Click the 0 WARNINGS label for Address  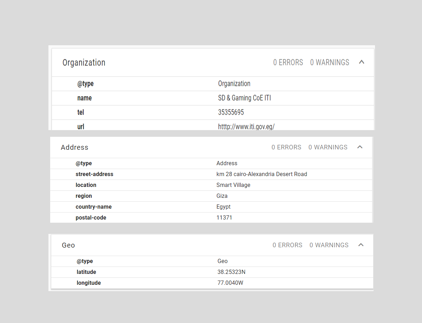click(x=328, y=147)
